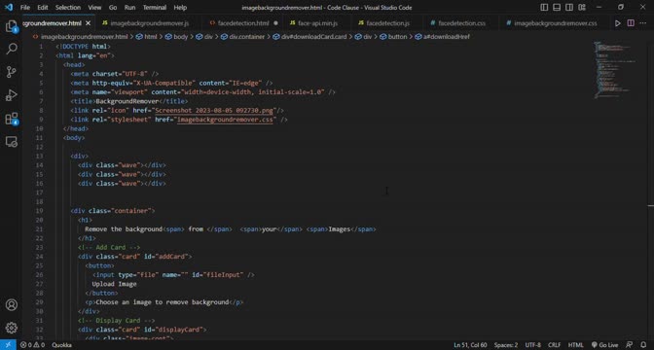Click Ln 51, Col 60 indicator
This screenshot has height=350, width=654.
(470, 345)
